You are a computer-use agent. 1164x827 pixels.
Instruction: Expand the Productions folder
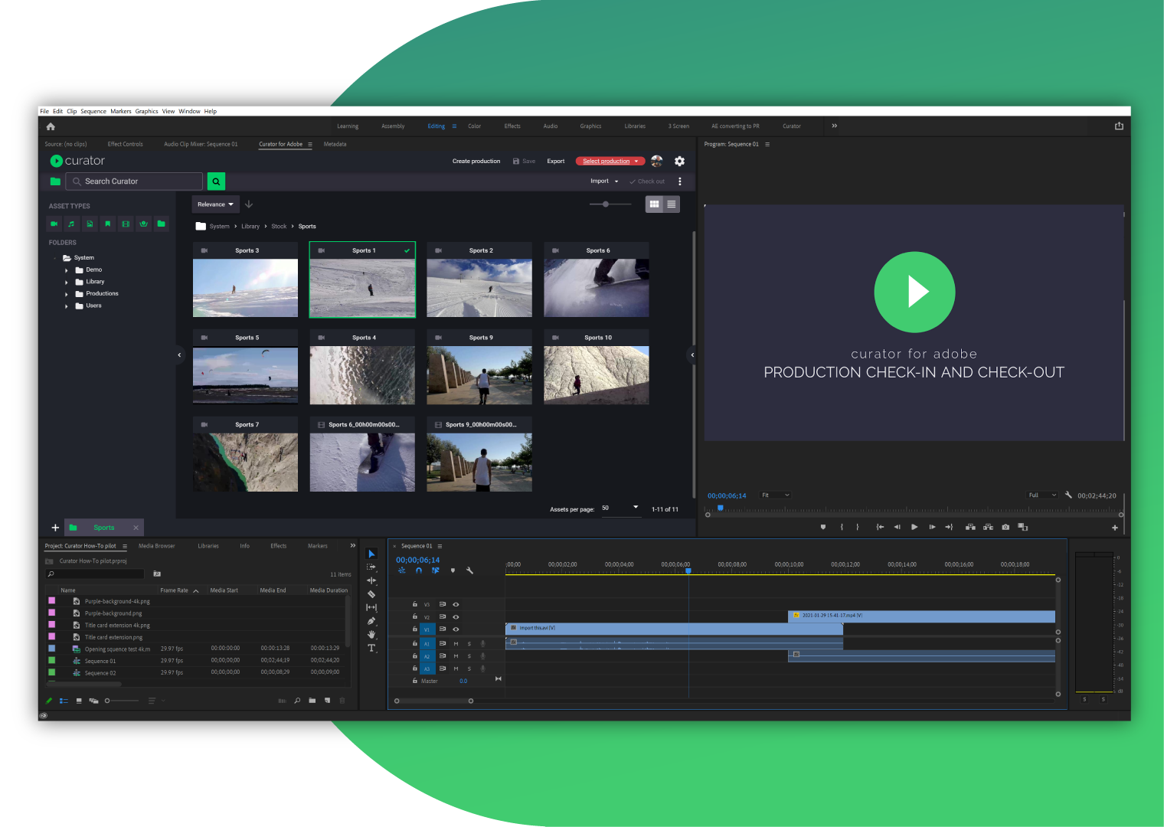(67, 294)
